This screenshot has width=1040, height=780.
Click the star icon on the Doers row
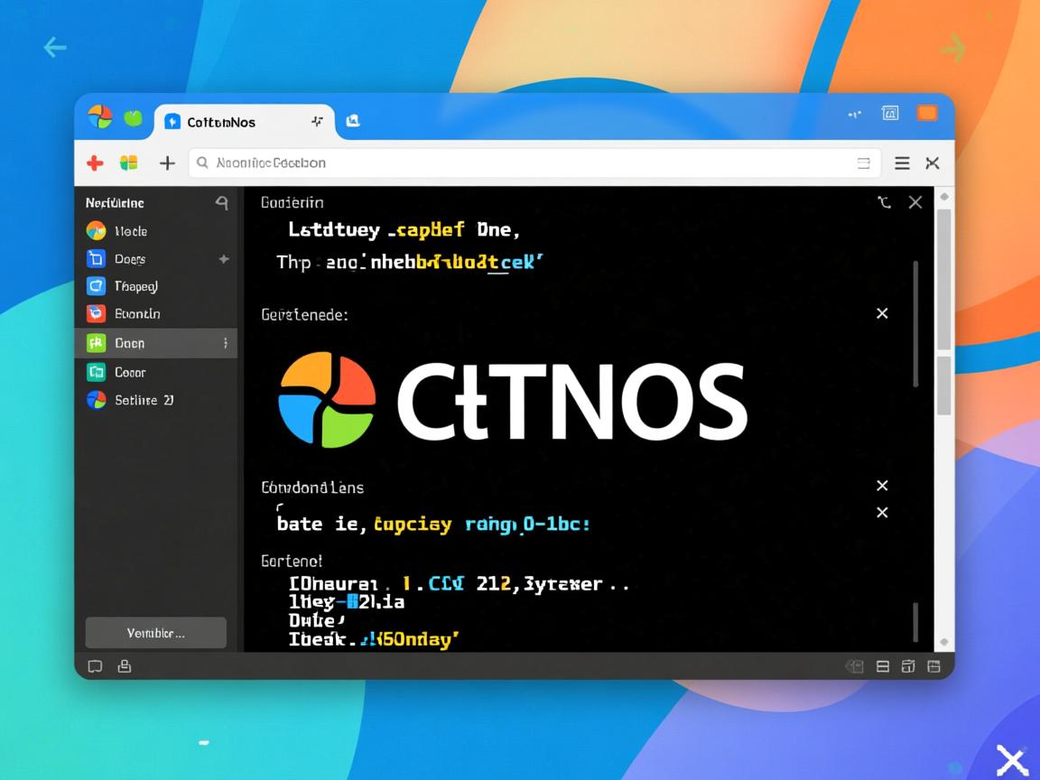tap(223, 259)
